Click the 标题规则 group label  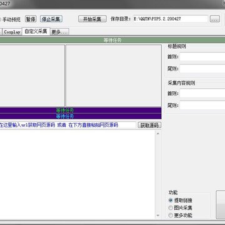click(177, 46)
